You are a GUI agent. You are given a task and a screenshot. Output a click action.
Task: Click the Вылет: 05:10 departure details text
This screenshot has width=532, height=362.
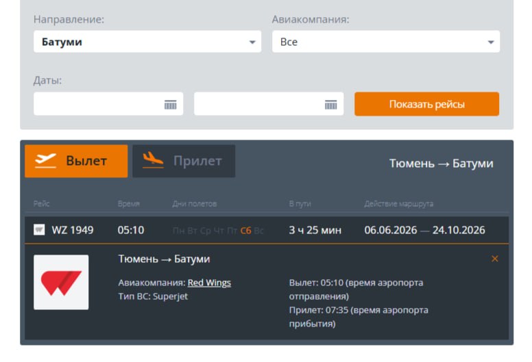point(356,289)
